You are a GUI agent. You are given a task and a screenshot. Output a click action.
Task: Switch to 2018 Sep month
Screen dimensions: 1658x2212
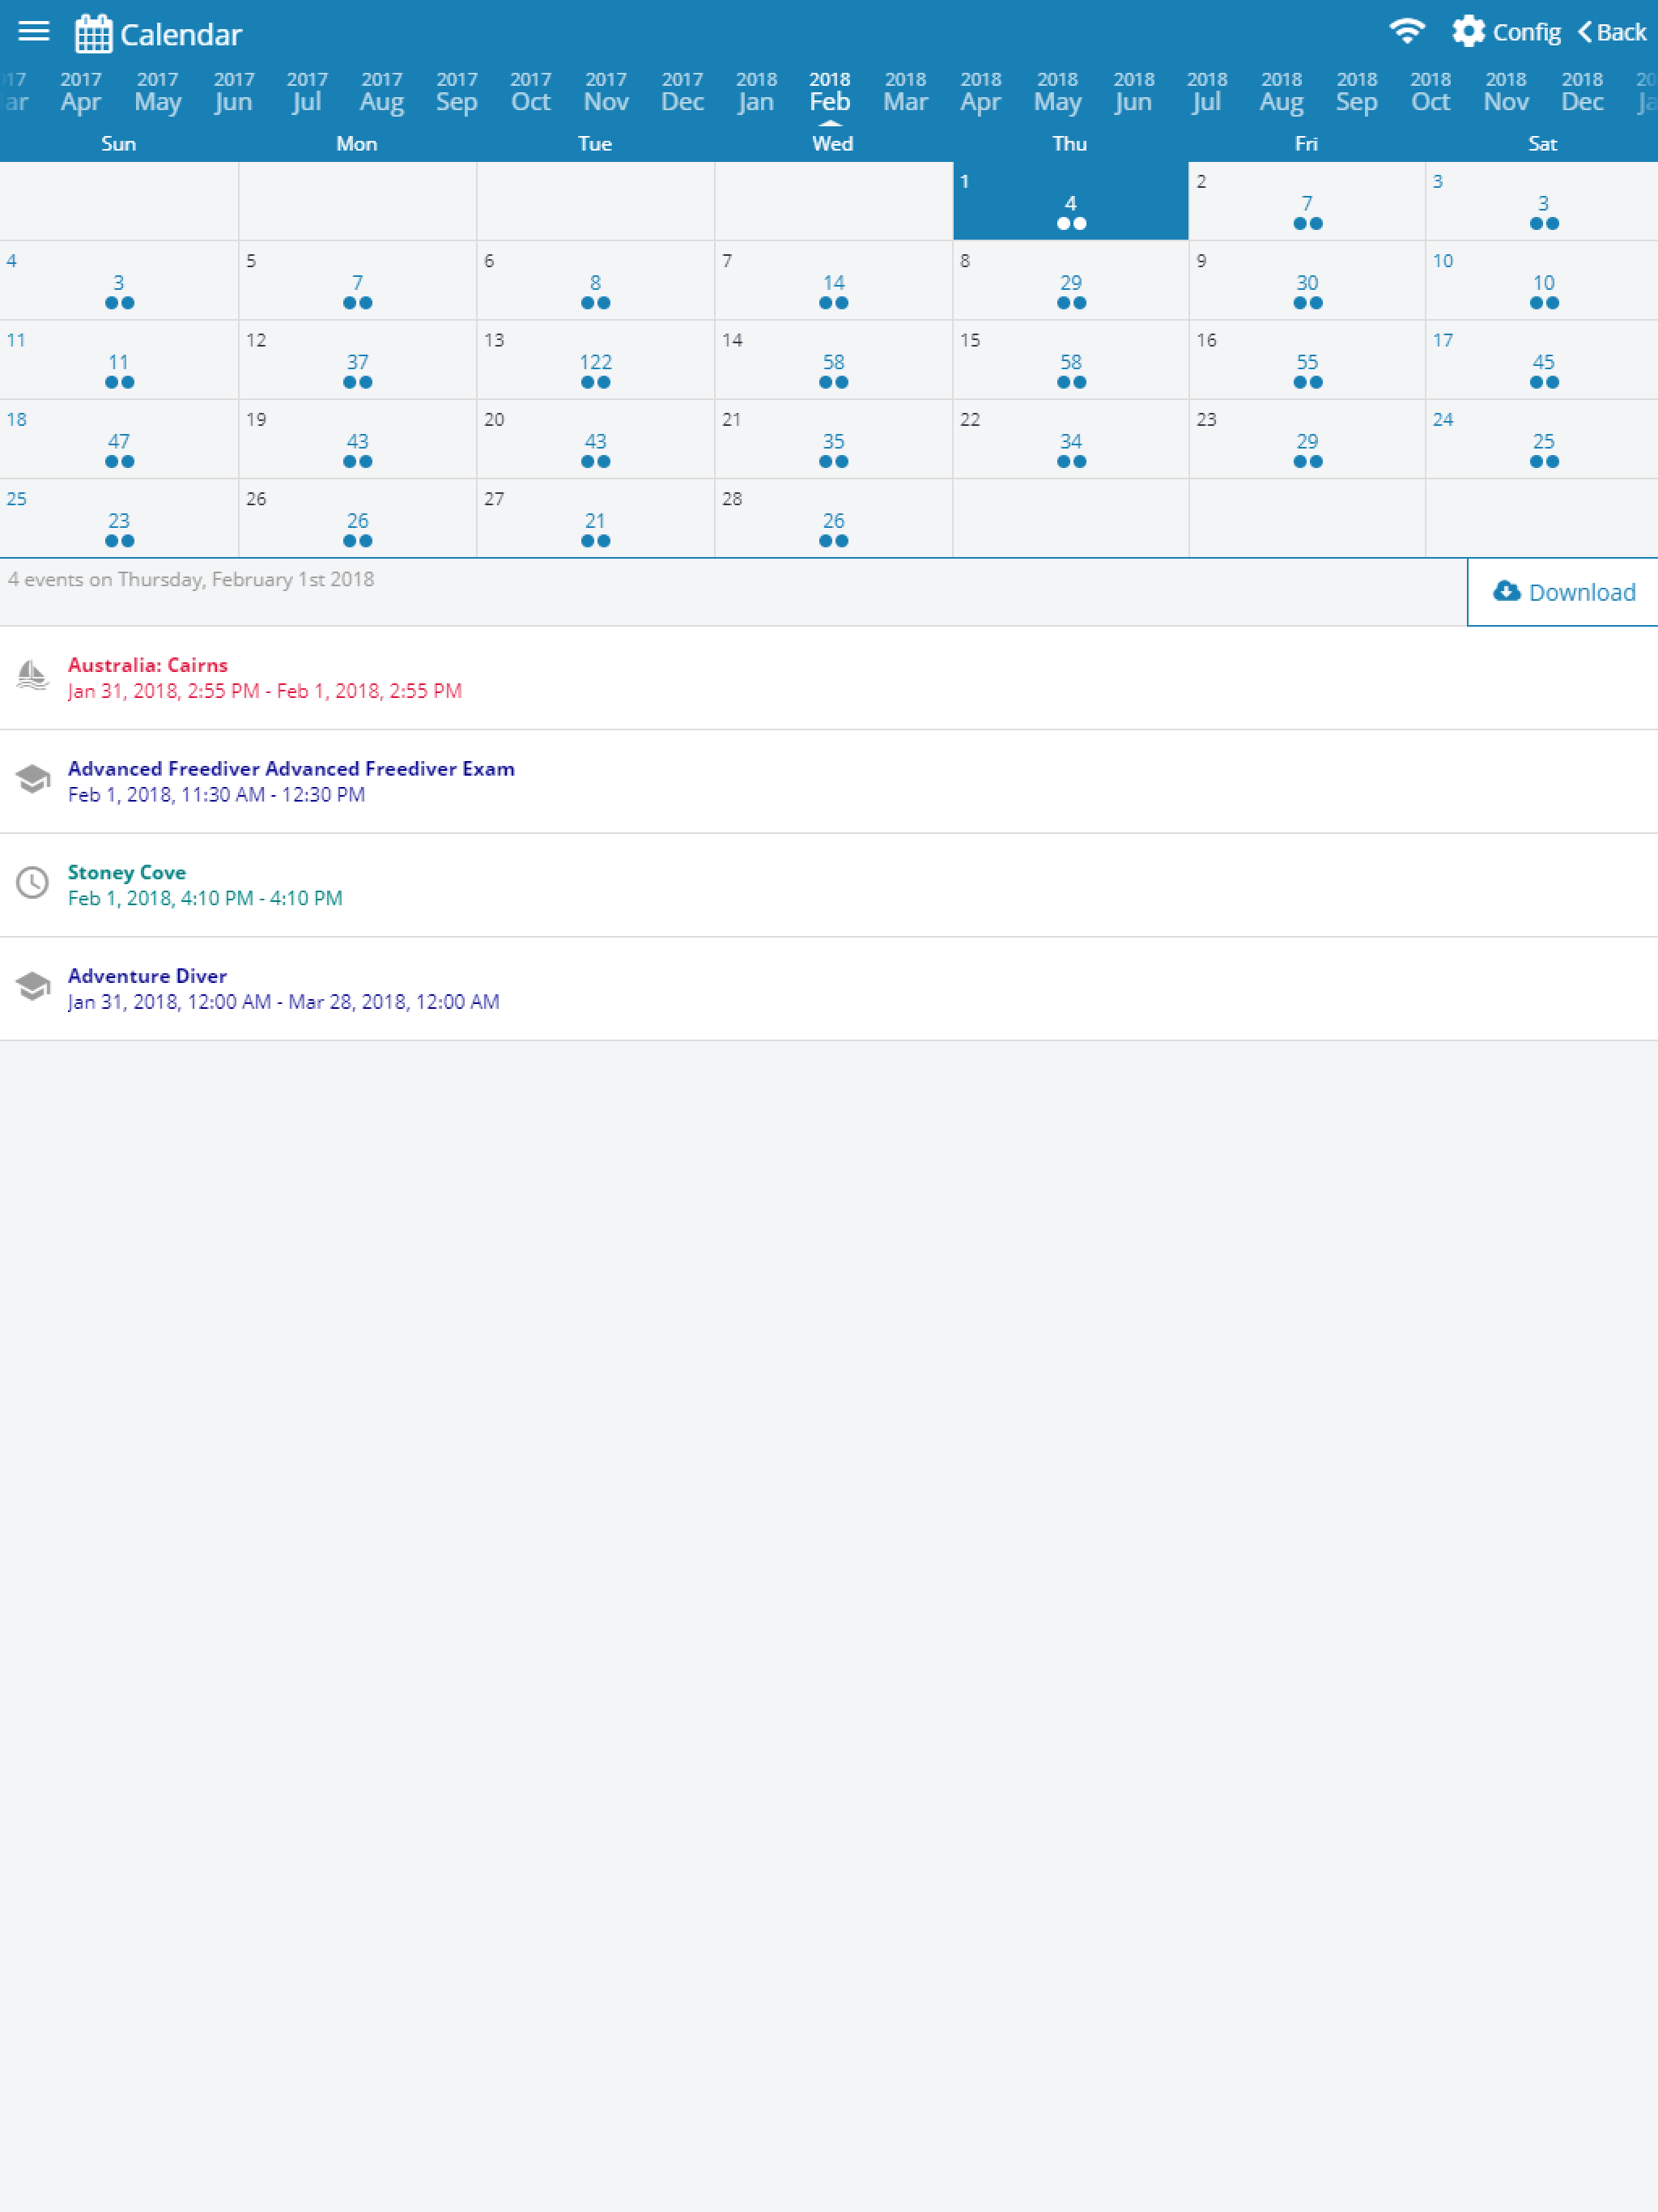pos(1357,92)
